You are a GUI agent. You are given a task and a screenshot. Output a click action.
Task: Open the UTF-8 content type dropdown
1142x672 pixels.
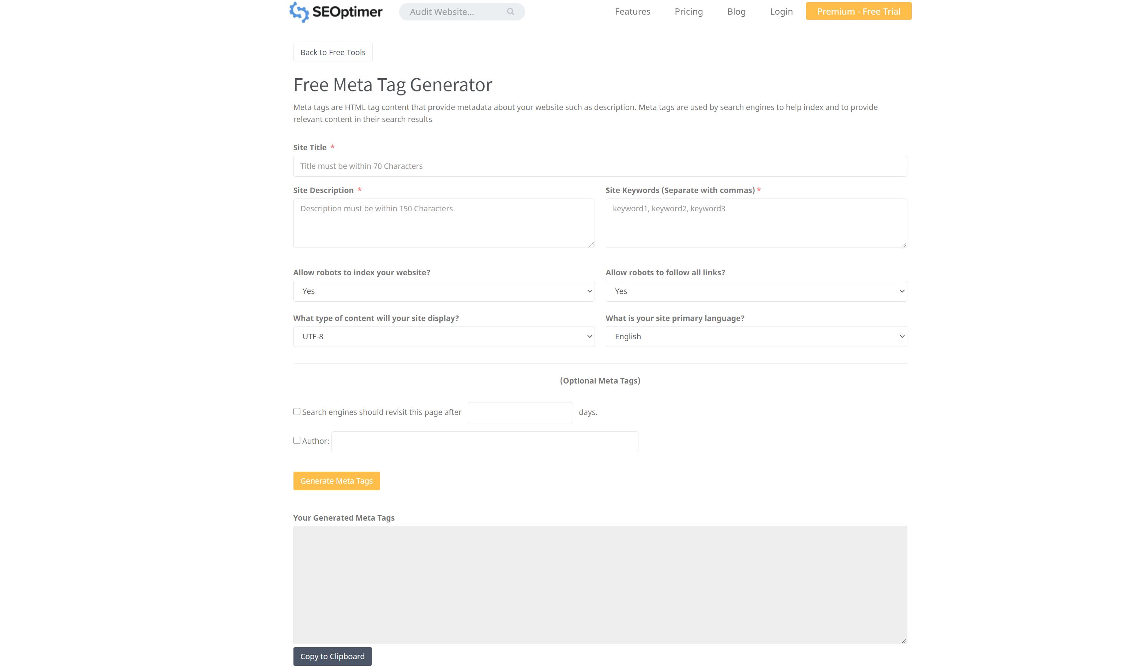444,336
